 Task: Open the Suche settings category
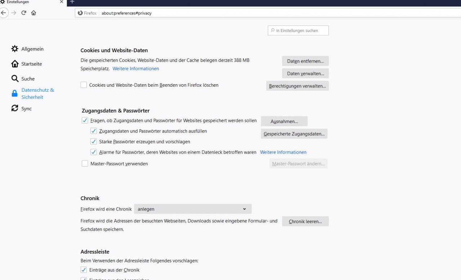28,78
